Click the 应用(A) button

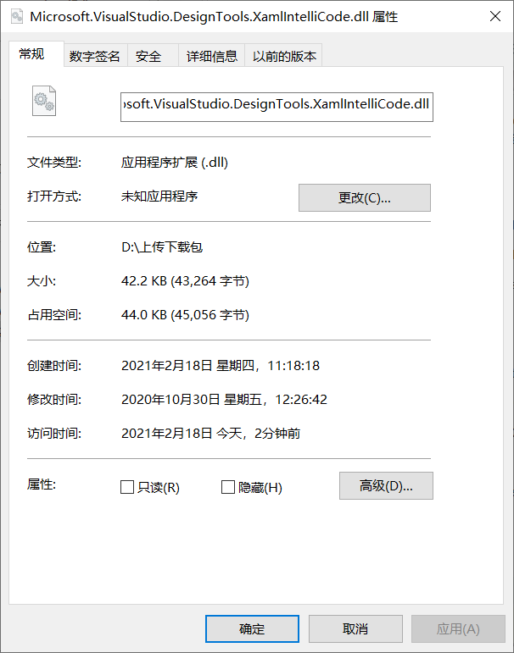[x=458, y=628]
